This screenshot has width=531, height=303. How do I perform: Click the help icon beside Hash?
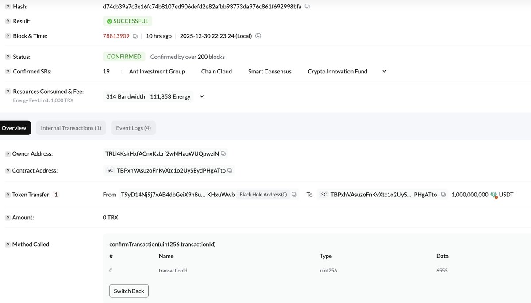tap(8, 7)
